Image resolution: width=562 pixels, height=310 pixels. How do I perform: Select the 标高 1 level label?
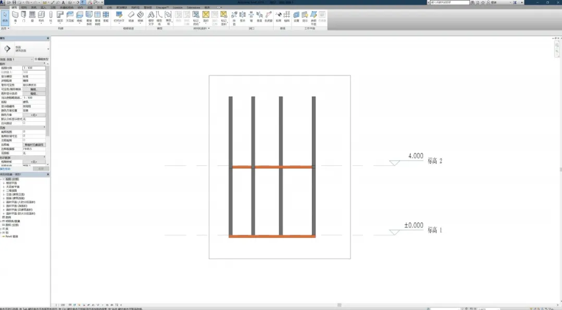coord(435,230)
